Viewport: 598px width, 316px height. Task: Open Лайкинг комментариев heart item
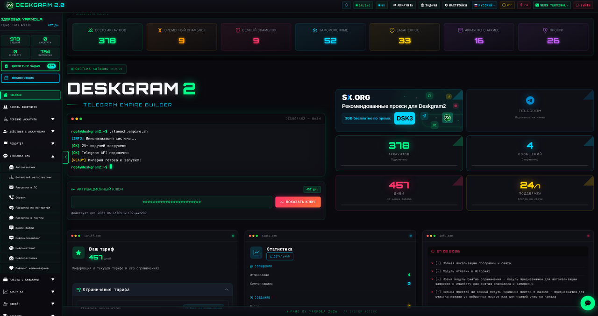point(30,268)
